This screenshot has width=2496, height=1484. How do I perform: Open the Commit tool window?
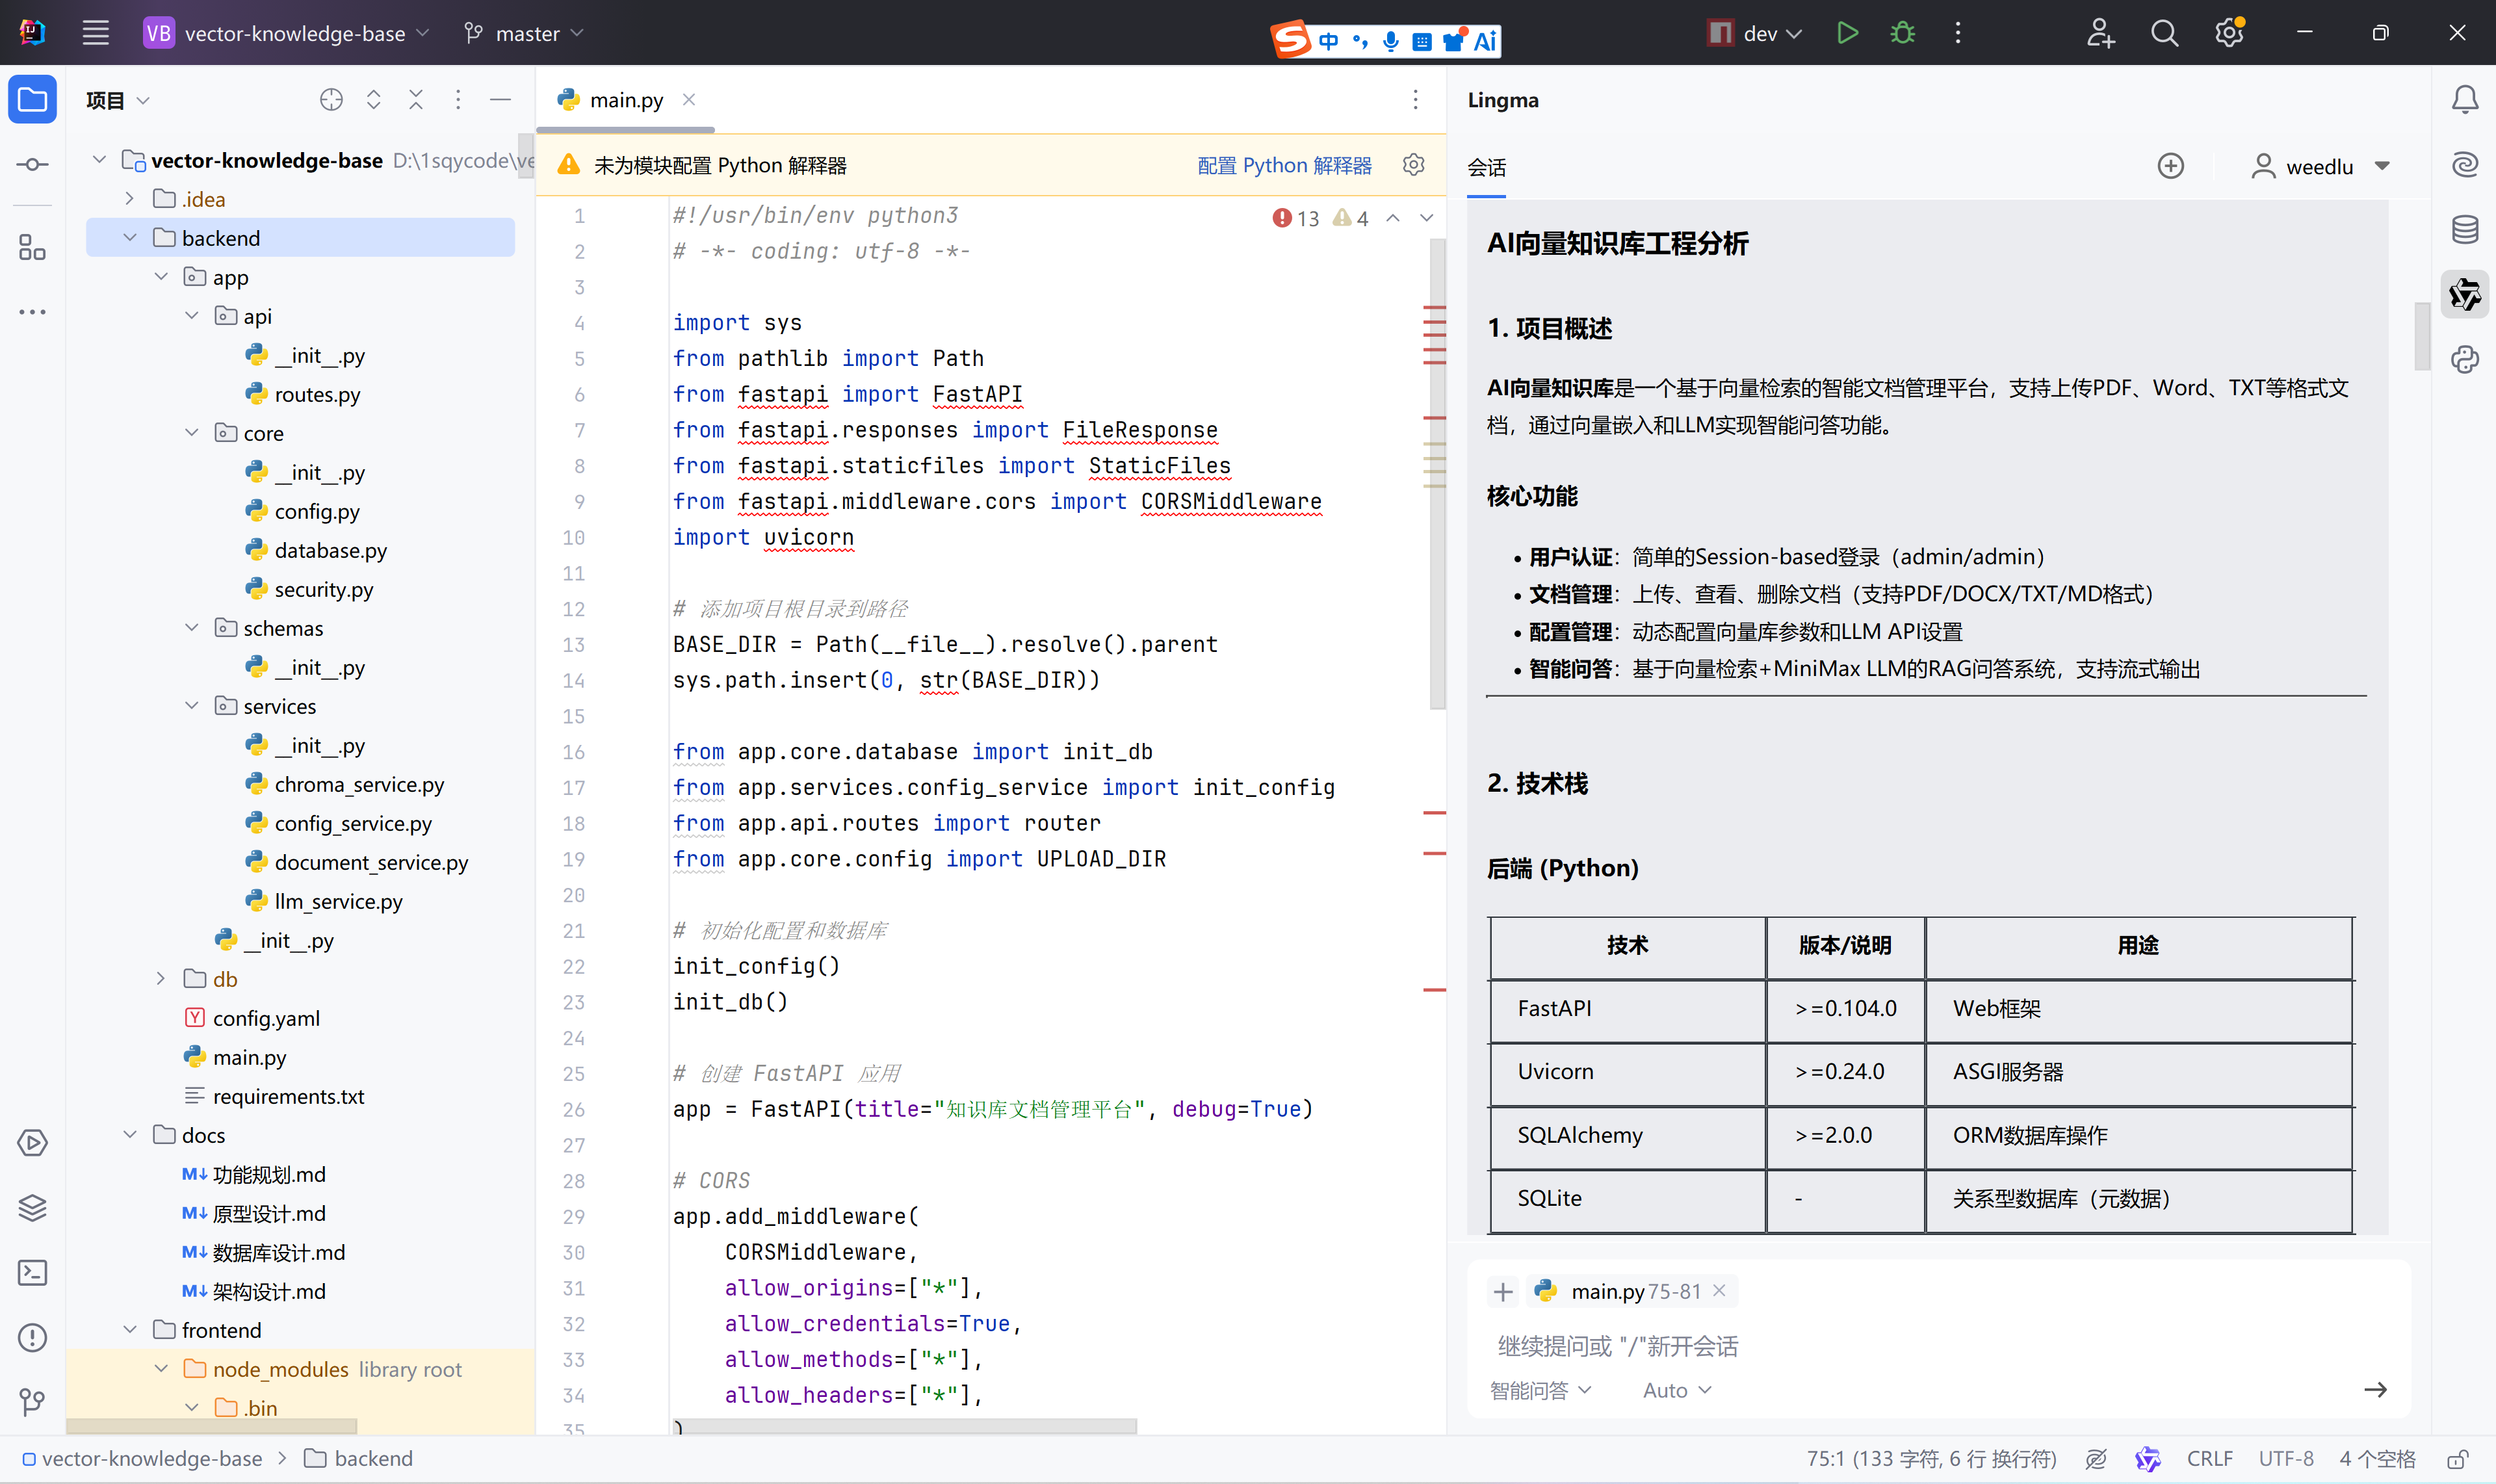[32, 165]
